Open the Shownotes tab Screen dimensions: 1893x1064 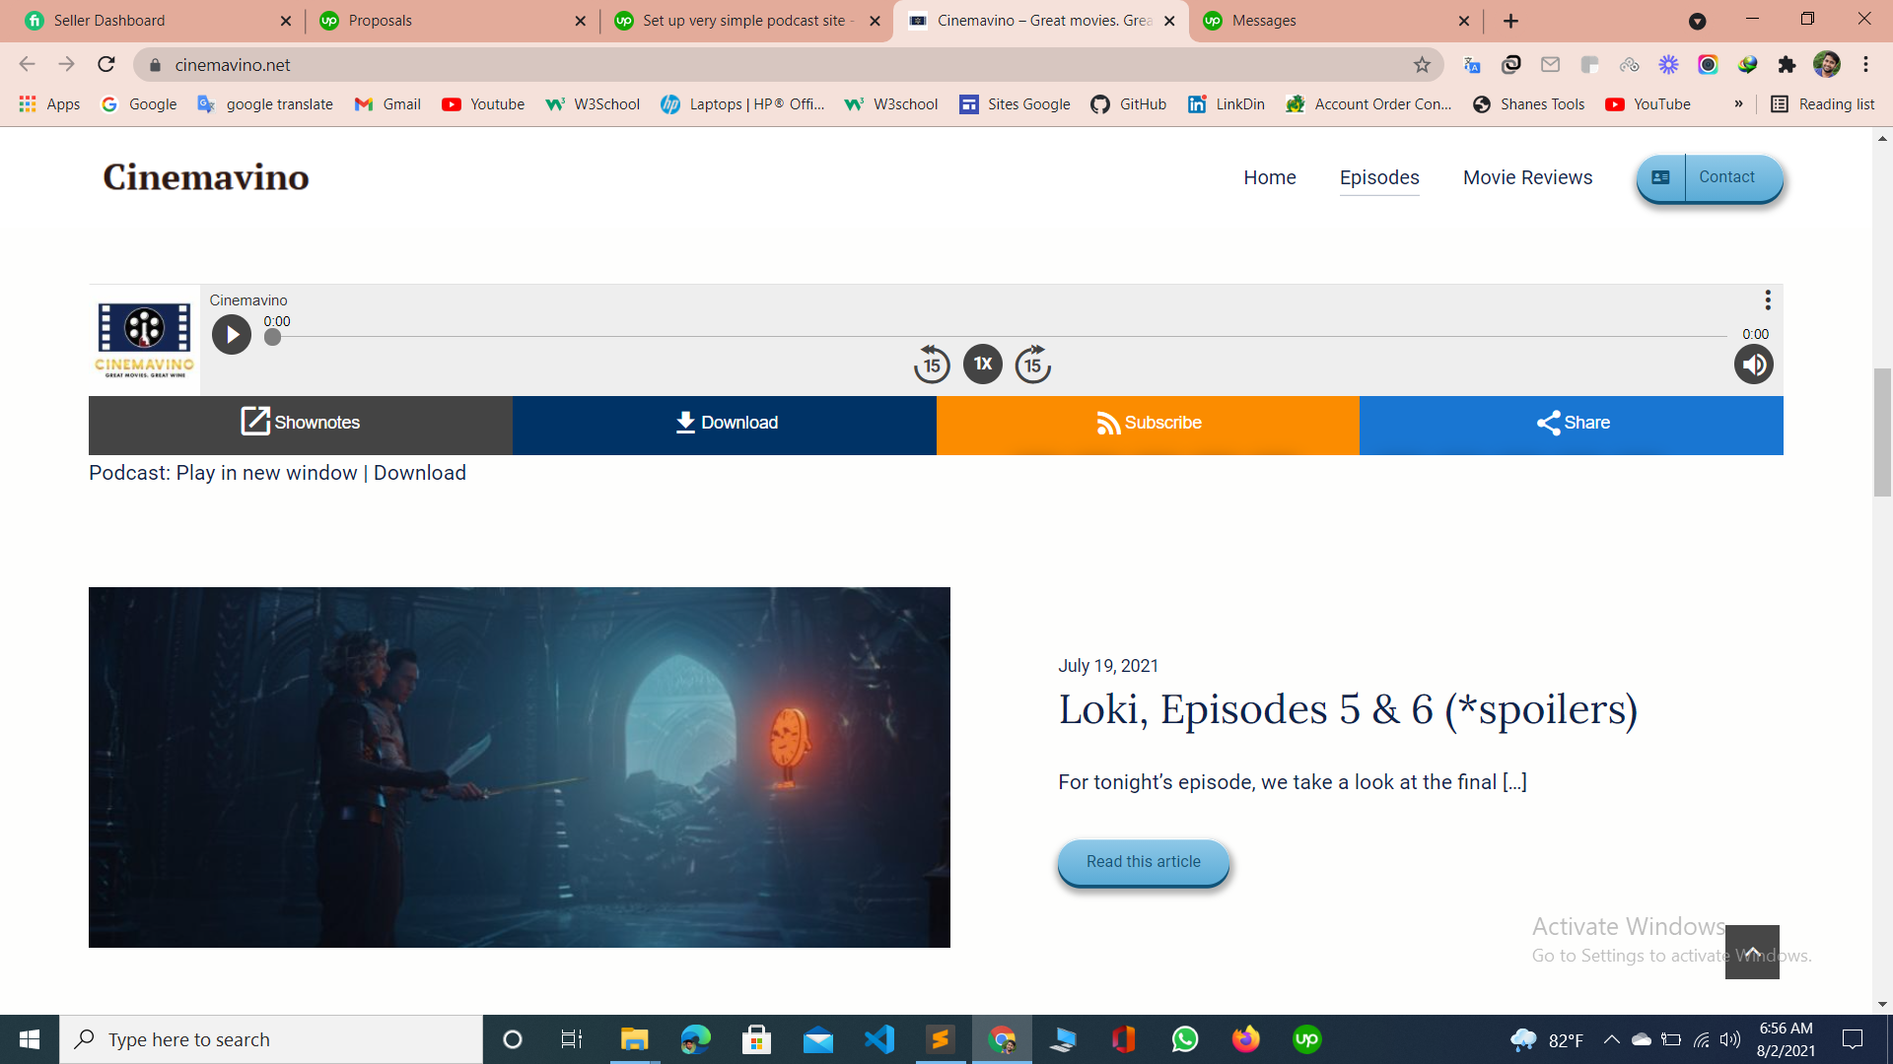[x=301, y=425]
